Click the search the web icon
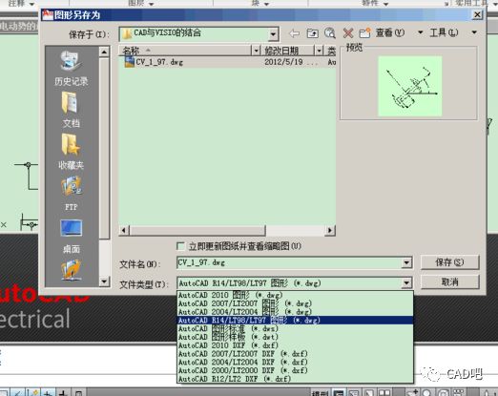Image resolution: width=498 pixels, height=396 pixels. tap(330, 32)
